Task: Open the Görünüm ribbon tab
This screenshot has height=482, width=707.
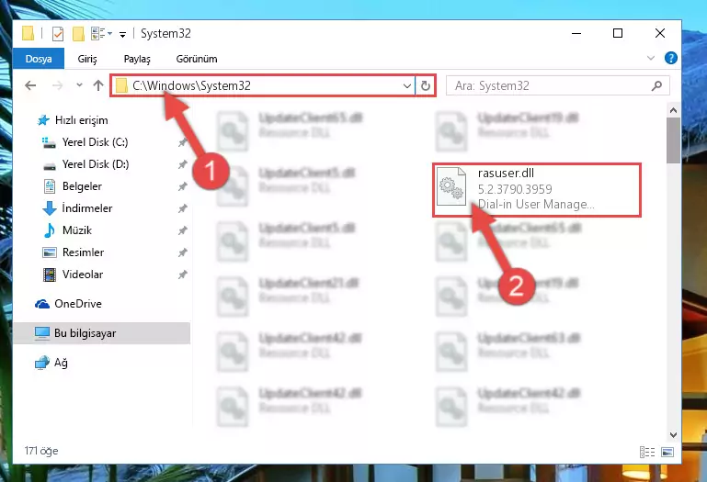Action: click(x=197, y=59)
